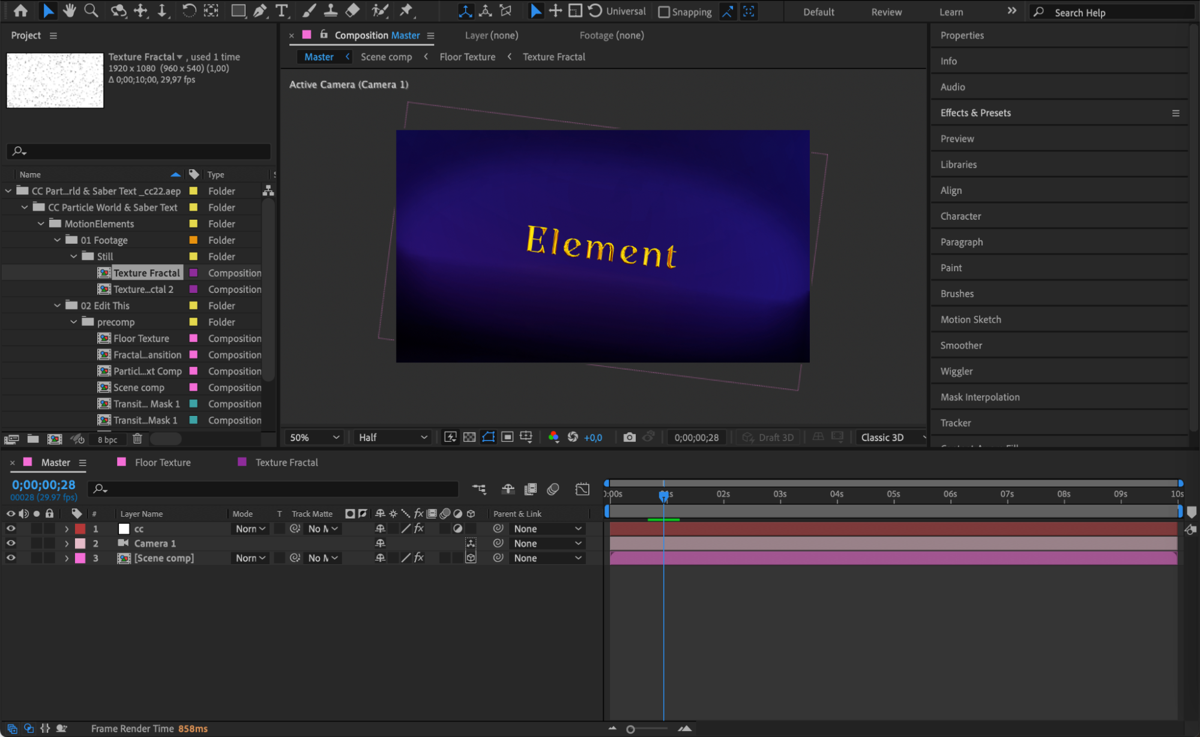1200x737 pixels.
Task: Open the Graph Editor in timeline
Action: 582,490
